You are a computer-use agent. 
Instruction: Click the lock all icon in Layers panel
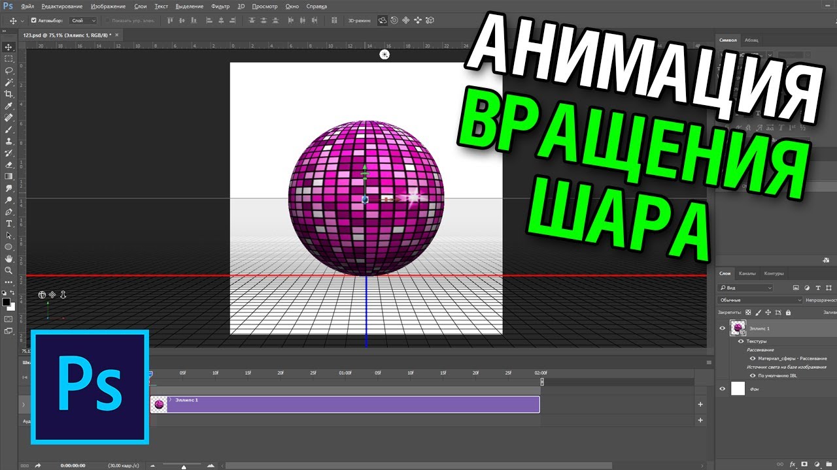[788, 313]
